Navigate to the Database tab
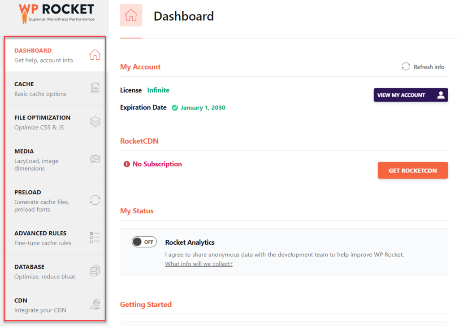The width and height of the screenshot is (459, 326). coord(55,272)
